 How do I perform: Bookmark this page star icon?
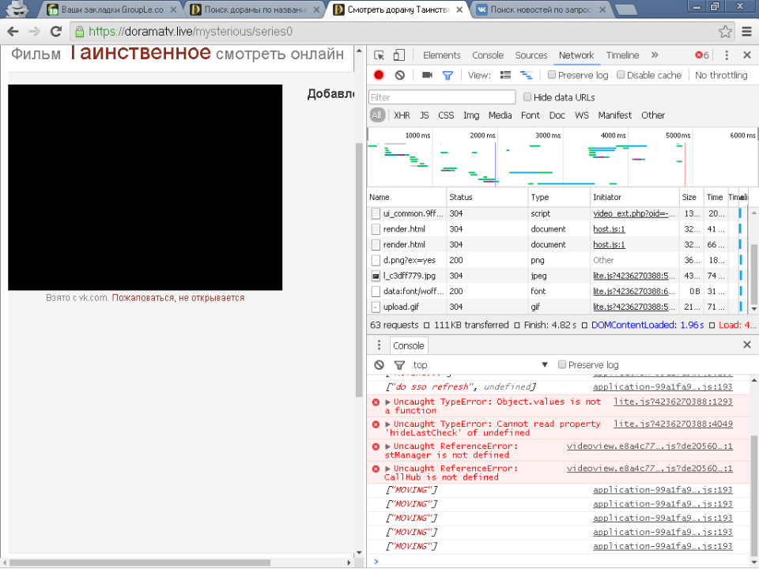point(725,32)
